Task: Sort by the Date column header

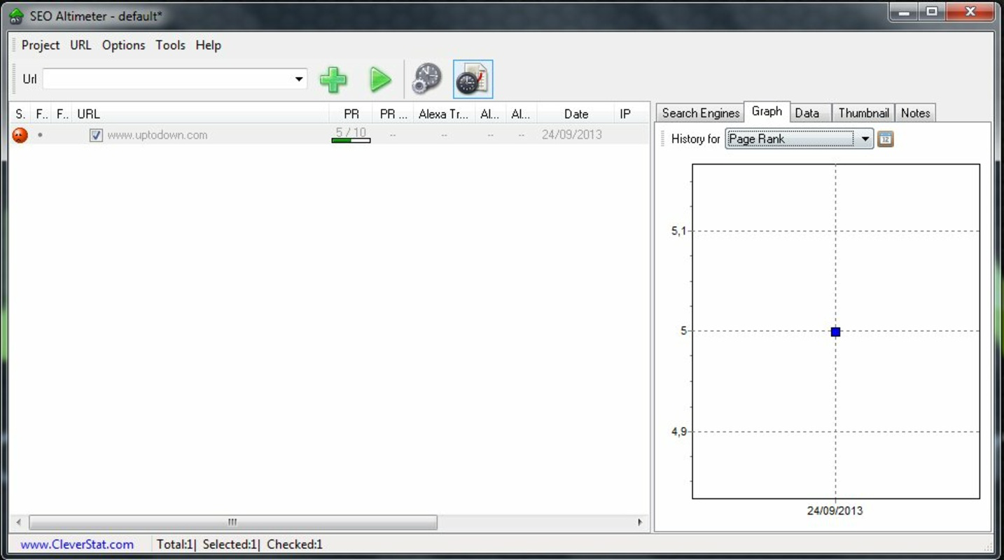Action: 576,114
